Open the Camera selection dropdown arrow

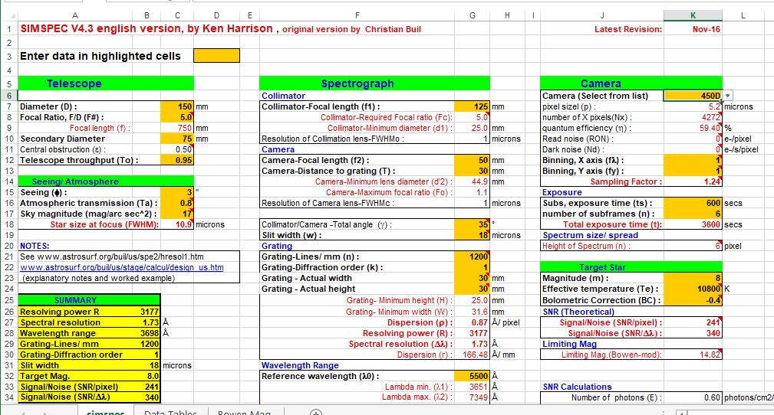pos(728,96)
